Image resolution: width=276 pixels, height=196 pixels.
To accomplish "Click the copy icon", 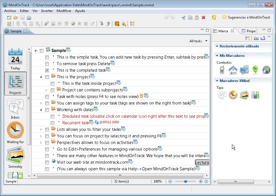I will tap(190, 18).
